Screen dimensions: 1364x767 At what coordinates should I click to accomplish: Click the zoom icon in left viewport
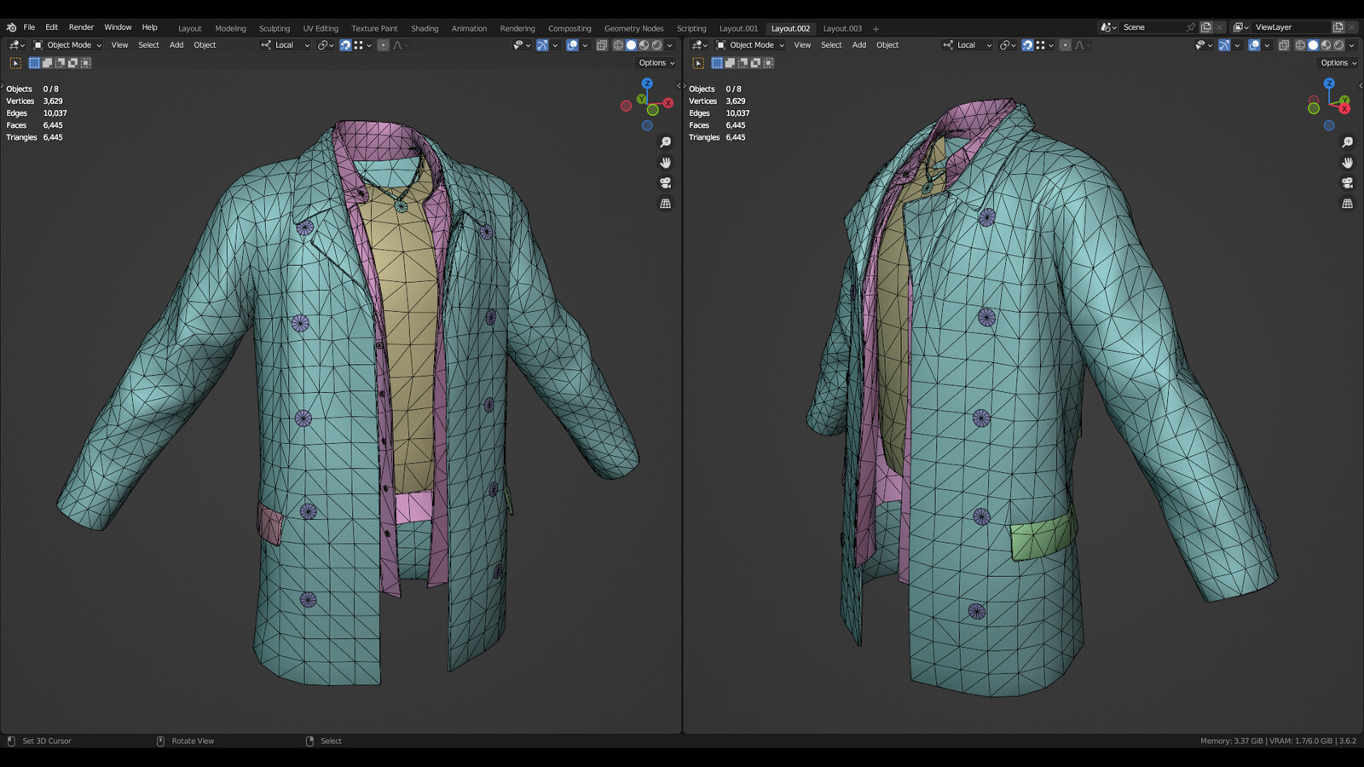666,142
